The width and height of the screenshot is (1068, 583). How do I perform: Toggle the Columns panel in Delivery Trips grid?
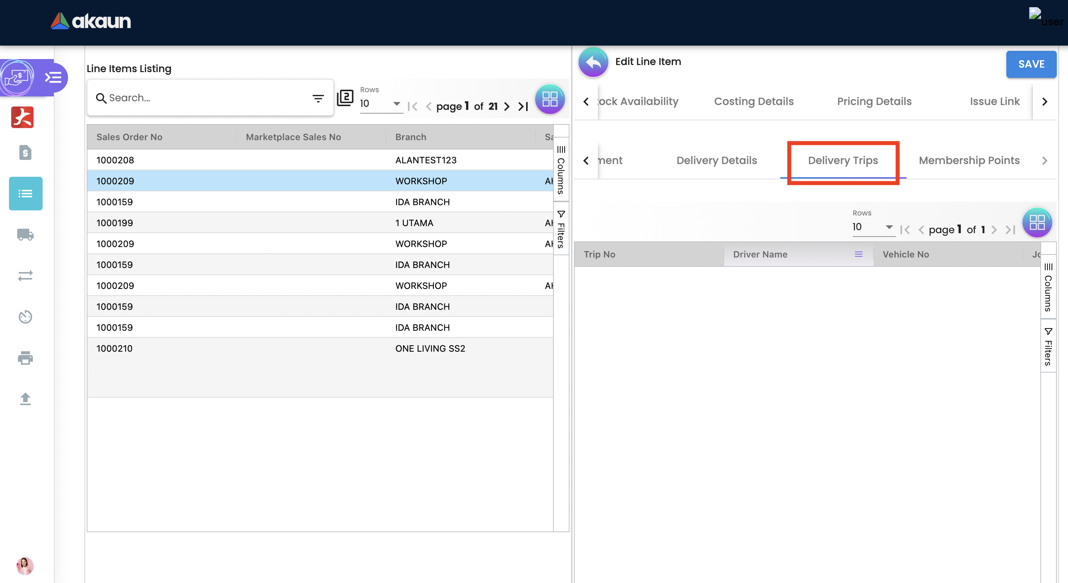pos(1048,287)
